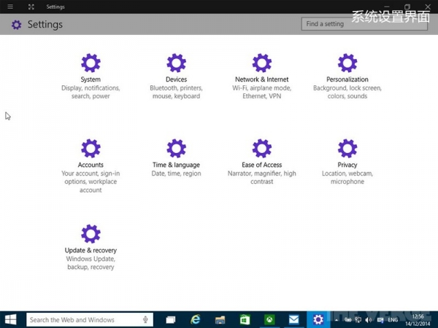Click the battery icon in the tray

coord(347,320)
